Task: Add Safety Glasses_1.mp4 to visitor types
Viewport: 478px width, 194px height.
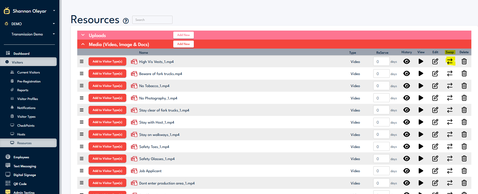Action: click(x=107, y=159)
